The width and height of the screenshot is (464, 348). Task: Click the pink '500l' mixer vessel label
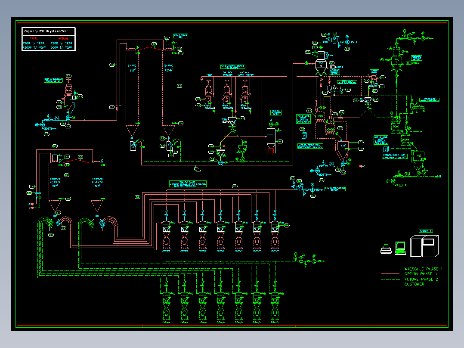320,116
